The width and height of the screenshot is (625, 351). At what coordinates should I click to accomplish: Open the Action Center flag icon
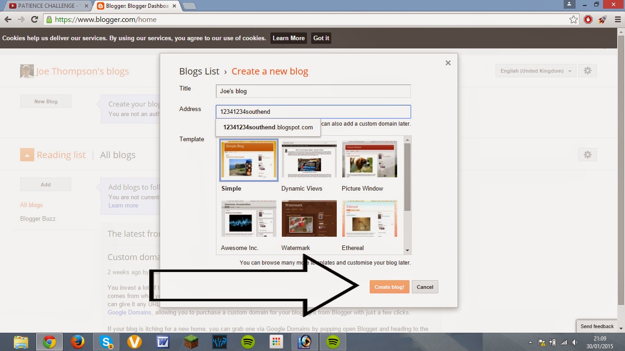click(541, 342)
